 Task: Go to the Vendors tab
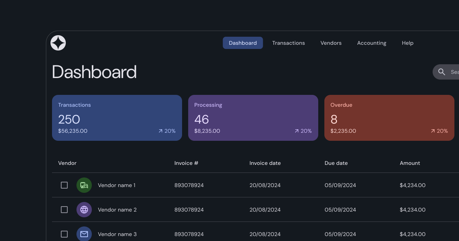(x=331, y=43)
